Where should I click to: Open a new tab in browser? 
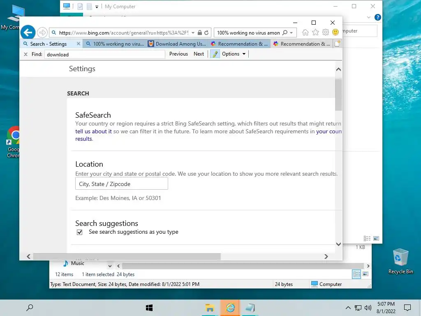coord(337,44)
